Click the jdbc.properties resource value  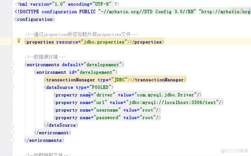pos(104,42)
